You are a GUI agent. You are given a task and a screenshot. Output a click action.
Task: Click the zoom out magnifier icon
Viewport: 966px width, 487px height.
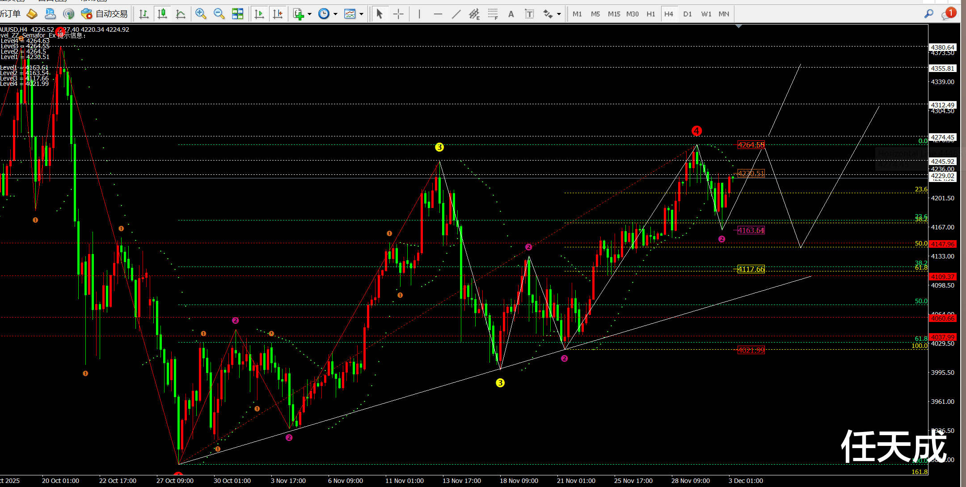(219, 14)
